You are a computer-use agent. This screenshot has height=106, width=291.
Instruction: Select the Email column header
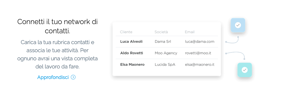coord(189,32)
